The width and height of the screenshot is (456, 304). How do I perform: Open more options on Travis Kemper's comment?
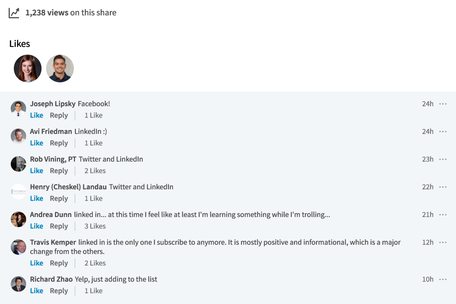(443, 242)
